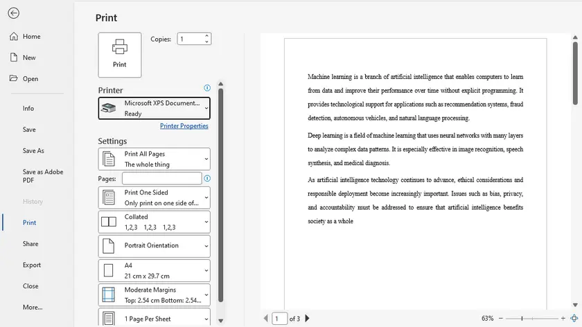
Task: Increase copies with the up spinner arrow
Action: click(x=206, y=36)
